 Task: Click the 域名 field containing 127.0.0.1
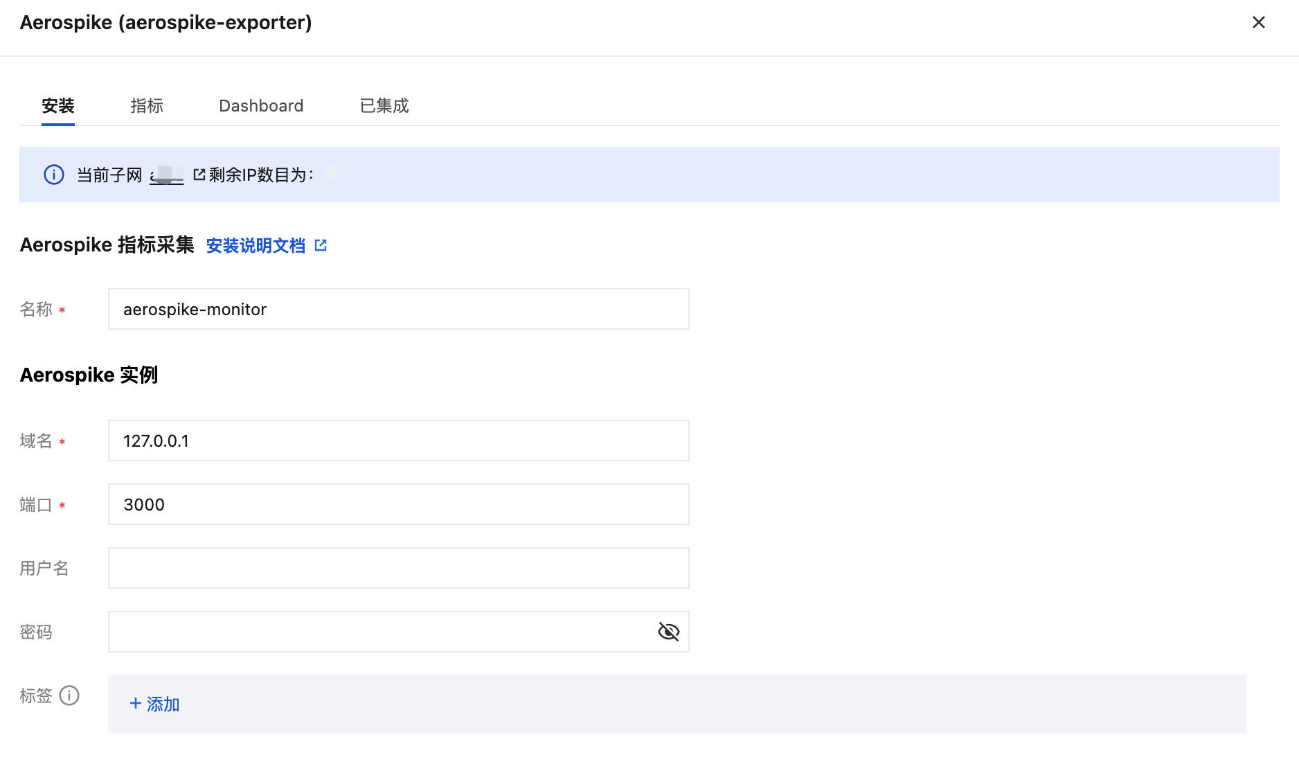pyautogui.click(x=398, y=441)
